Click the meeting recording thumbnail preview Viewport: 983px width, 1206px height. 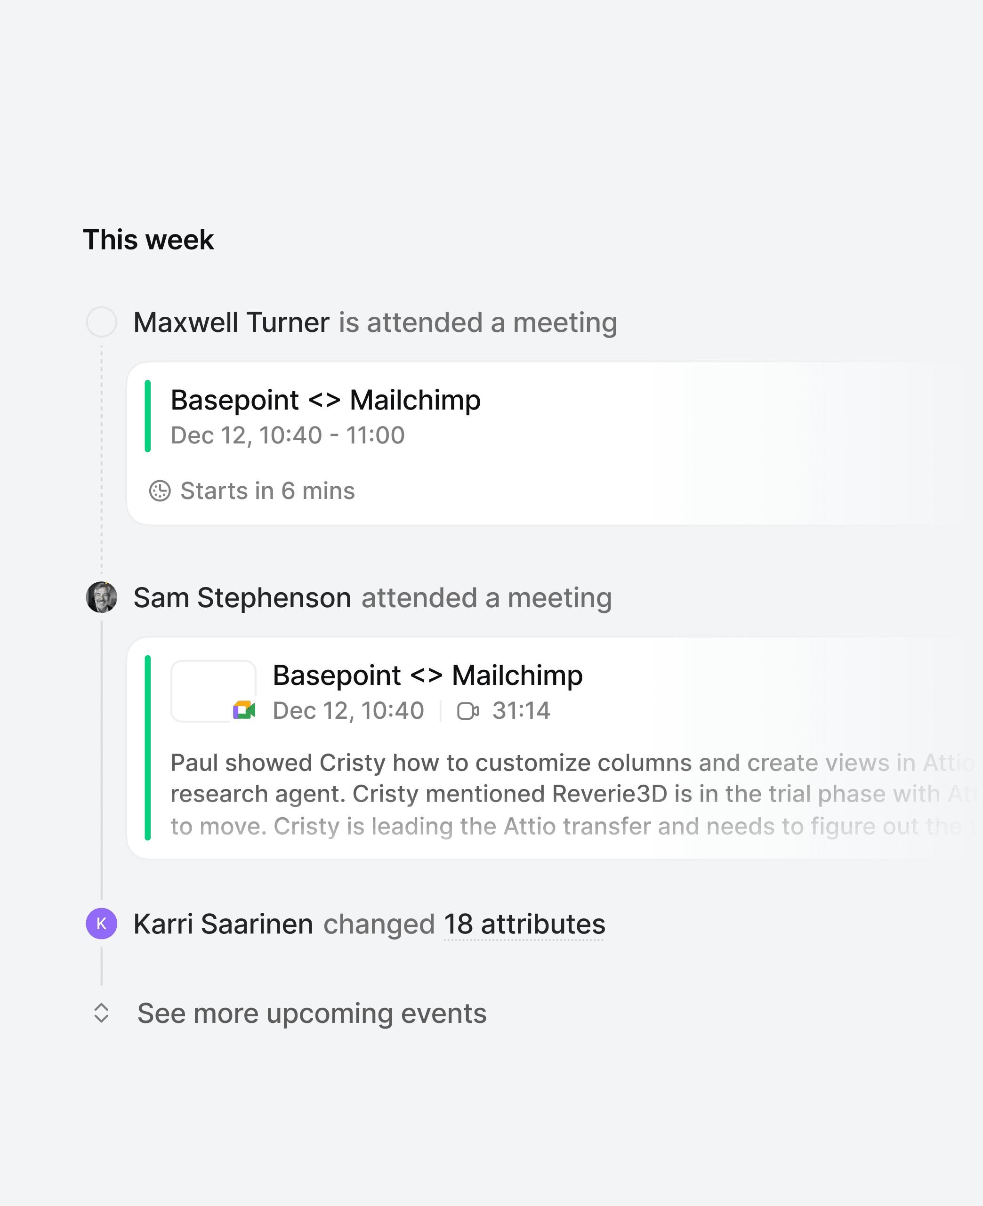(213, 691)
